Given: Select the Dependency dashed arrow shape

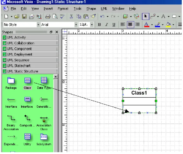Looking at the screenshot, I should pos(11,140).
